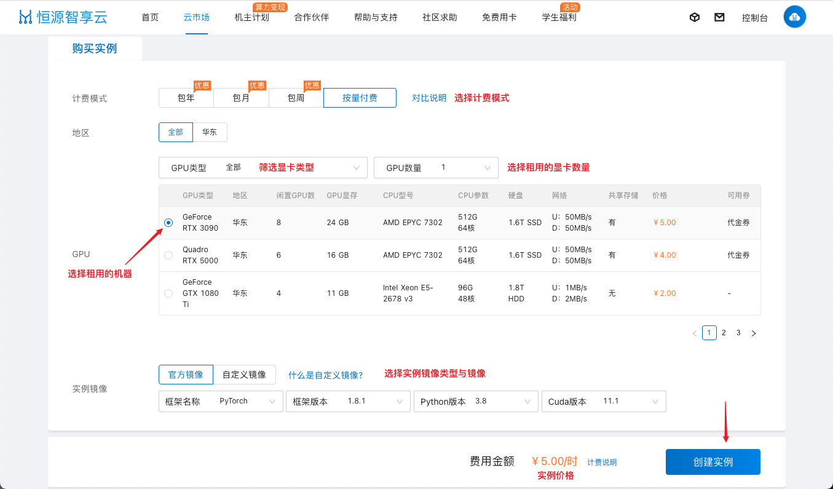Click the 恒源智享云 logo
Image resolution: width=833 pixels, height=489 pixels.
pos(63,17)
